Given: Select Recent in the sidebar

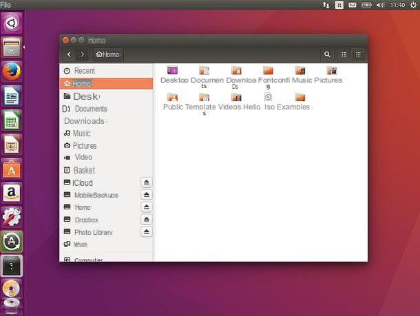Looking at the screenshot, I should [x=106, y=71].
